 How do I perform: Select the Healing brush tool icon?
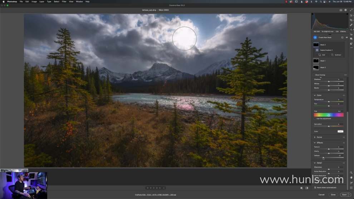pyautogui.click(x=351, y=25)
